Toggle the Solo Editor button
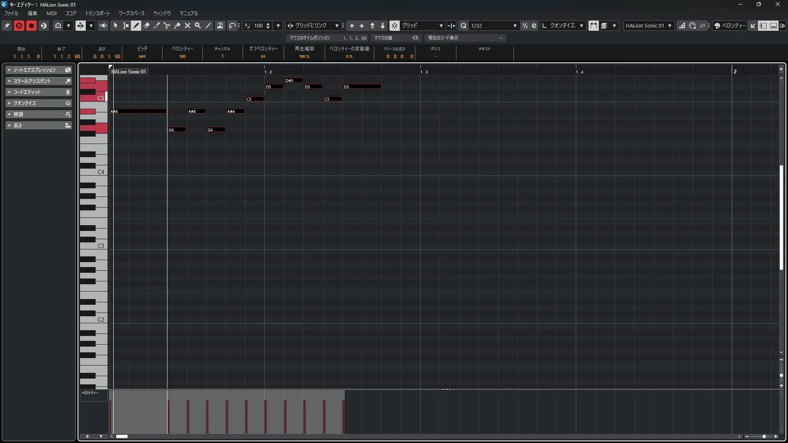This screenshot has width=788, height=443. [19, 25]
